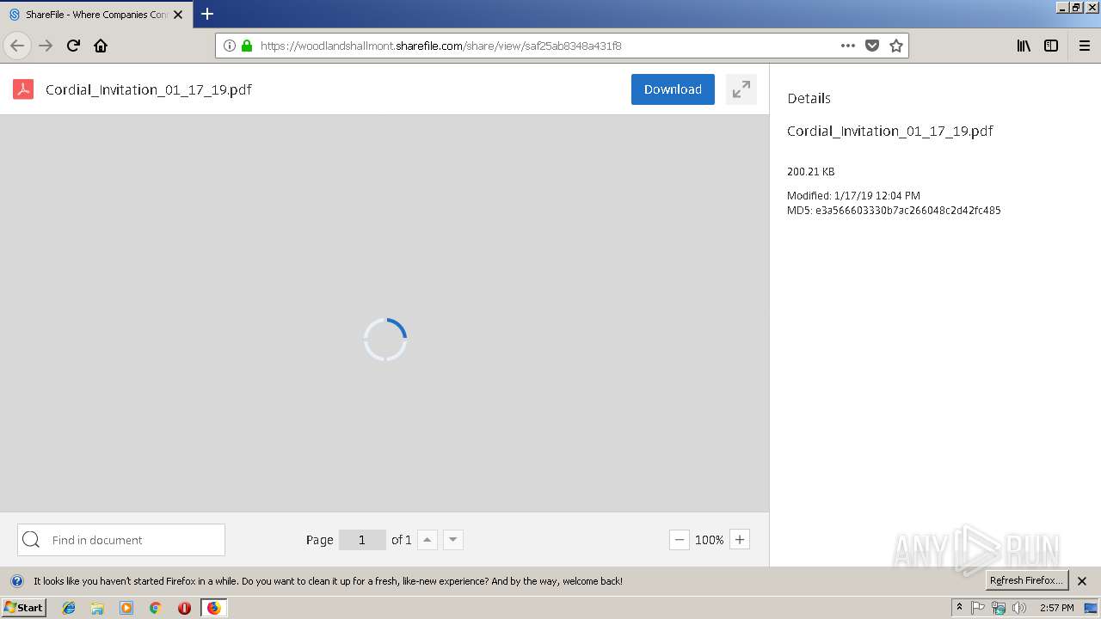Expand document to full screen view
Screen dimensions: 1101x619
(741, 89)
